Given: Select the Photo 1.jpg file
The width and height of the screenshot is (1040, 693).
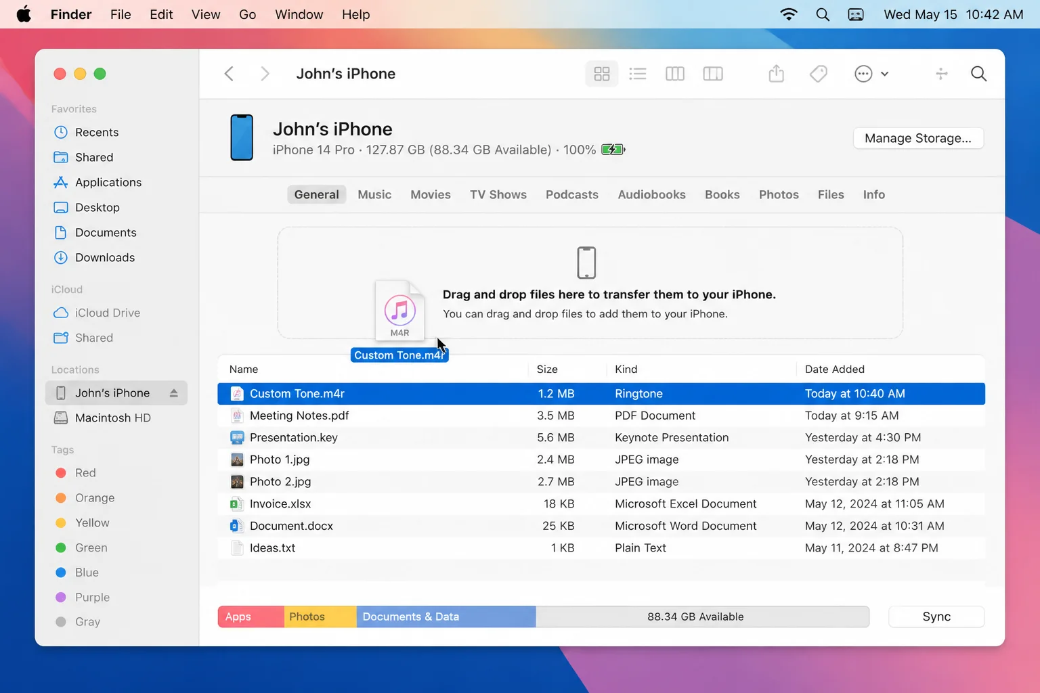Looking at the screenshot, I should tap(601, 460).
